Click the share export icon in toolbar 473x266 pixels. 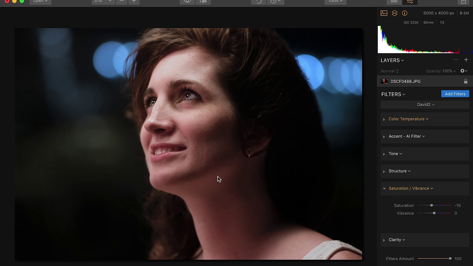click(463, 2)
